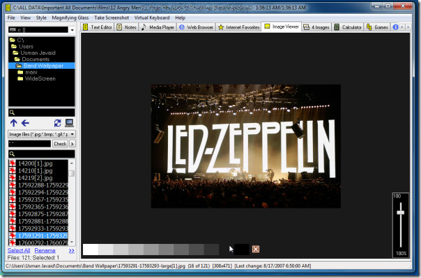Expand the drive selection dropdown

[72, 30]
